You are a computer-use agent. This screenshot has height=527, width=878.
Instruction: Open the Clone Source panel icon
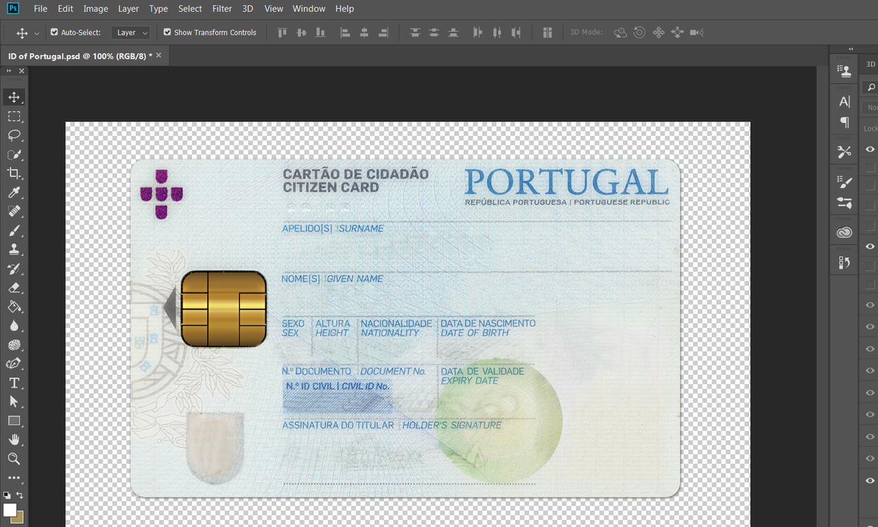(844, 70)
